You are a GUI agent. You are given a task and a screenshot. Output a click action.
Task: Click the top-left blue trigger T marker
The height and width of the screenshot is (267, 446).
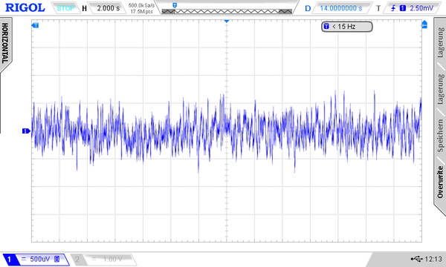35,25
